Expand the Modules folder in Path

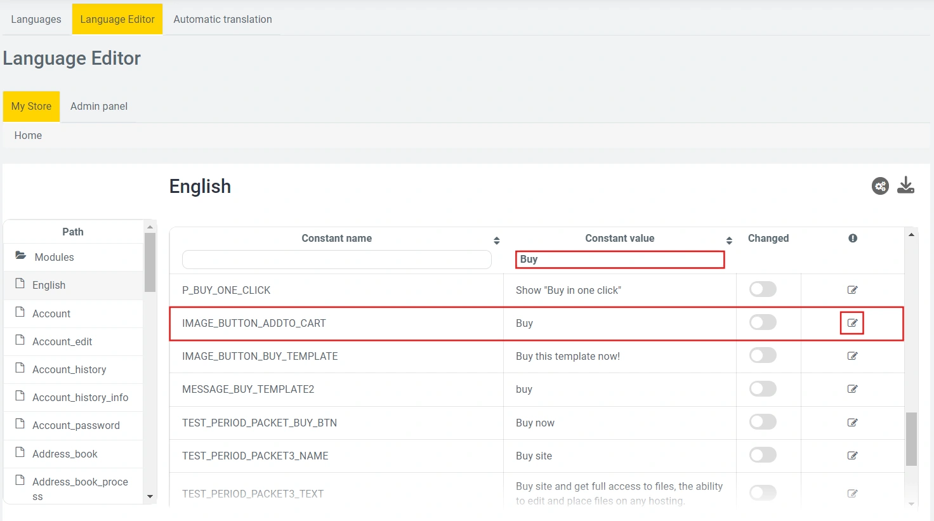click(x=54, y=257)
